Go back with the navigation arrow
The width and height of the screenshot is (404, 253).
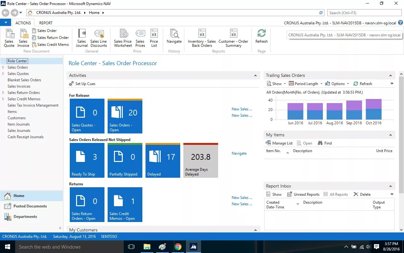[x=5, y=13]
